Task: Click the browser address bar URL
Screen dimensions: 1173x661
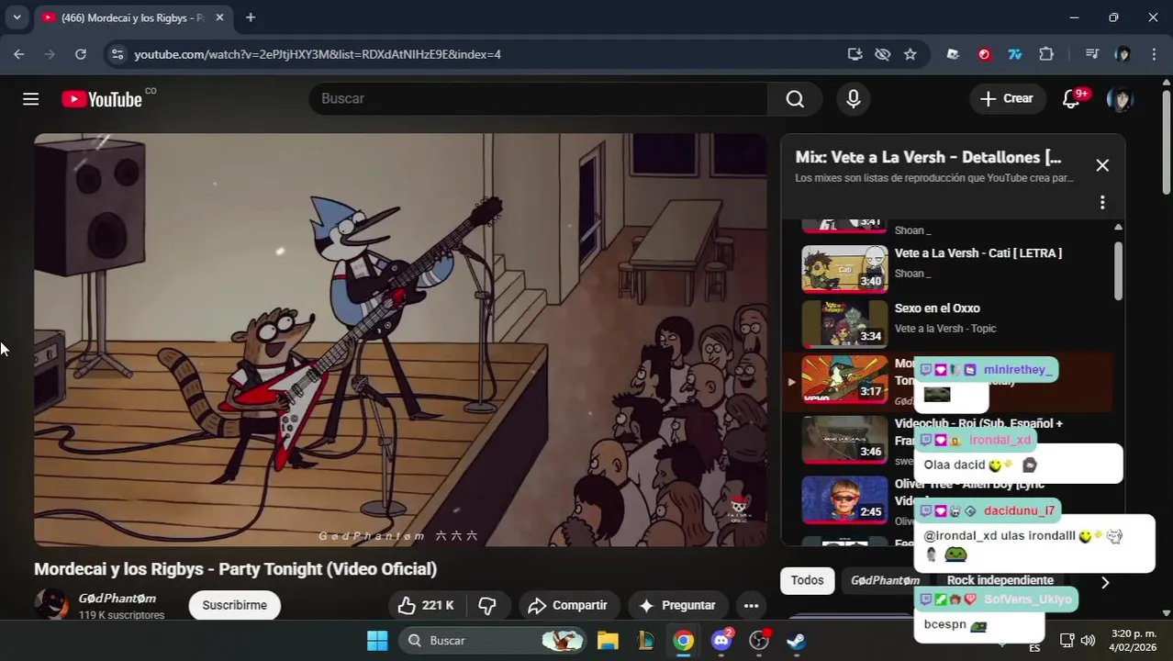Action: tap(318, 54)
